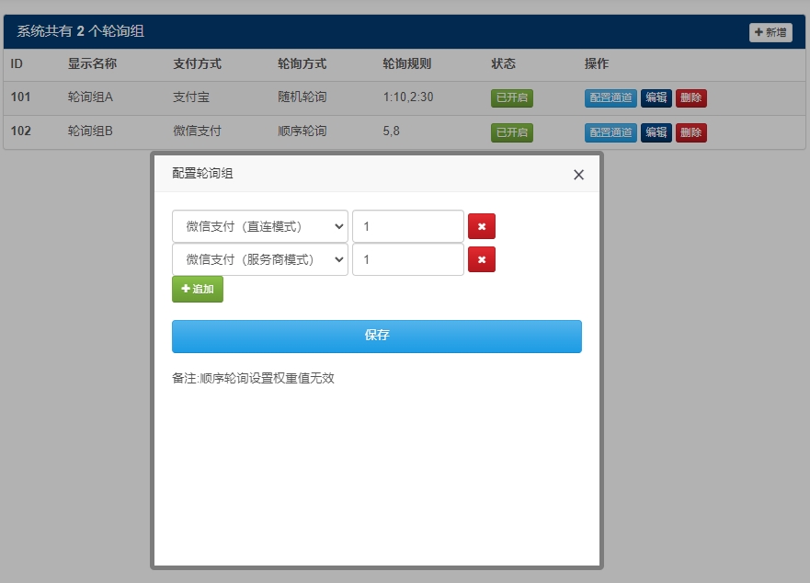Image resolution: width=810 pixels, height=583 pixels.
Task: Close the 配置轮询组 dialog with the X
Action: [x=578, y=174]
